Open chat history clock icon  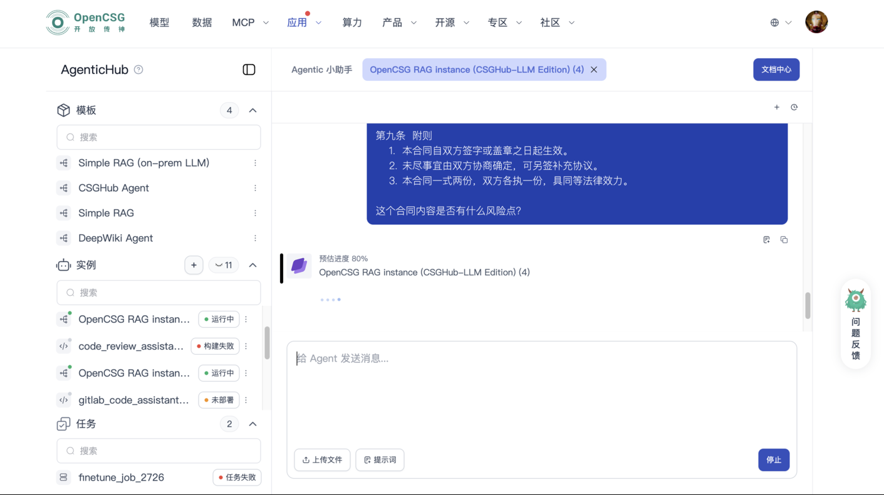tap(794, 107)
